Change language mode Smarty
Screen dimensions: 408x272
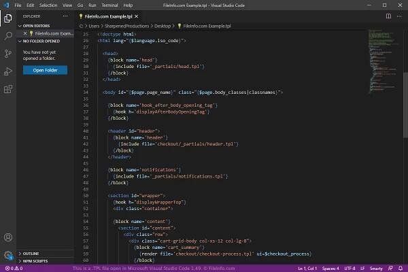coord(376,269)
